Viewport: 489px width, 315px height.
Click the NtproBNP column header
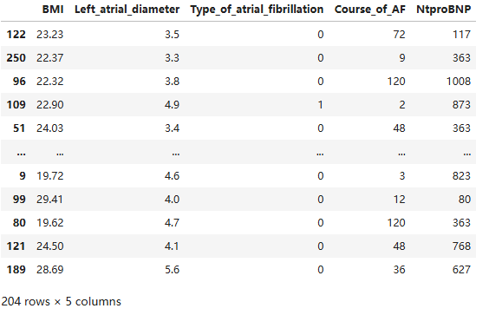click(x=443, y=9)
